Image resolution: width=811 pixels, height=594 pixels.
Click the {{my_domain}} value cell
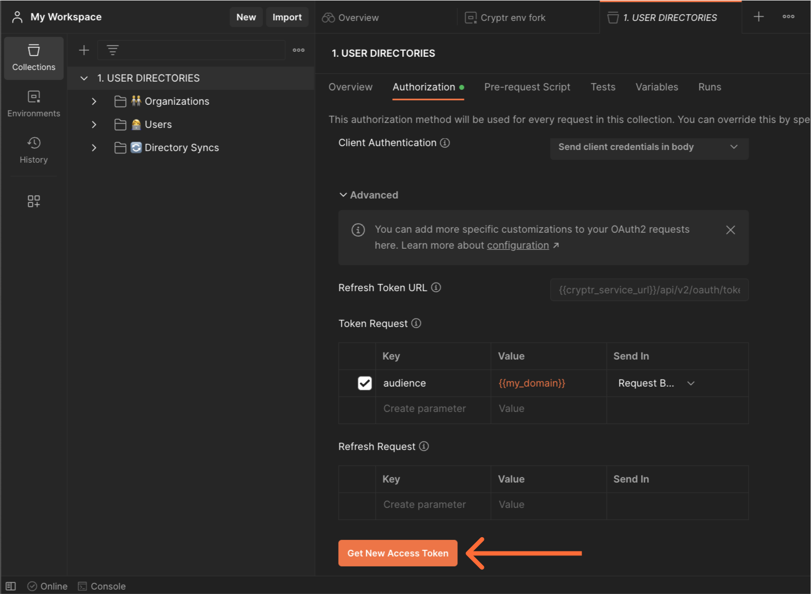tap(548, 383)
